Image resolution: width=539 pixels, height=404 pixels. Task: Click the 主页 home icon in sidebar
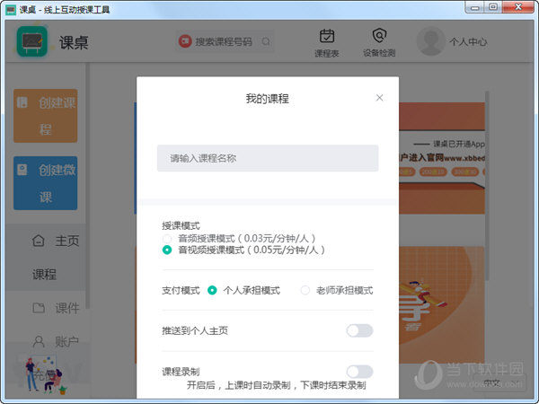[38, 241]
